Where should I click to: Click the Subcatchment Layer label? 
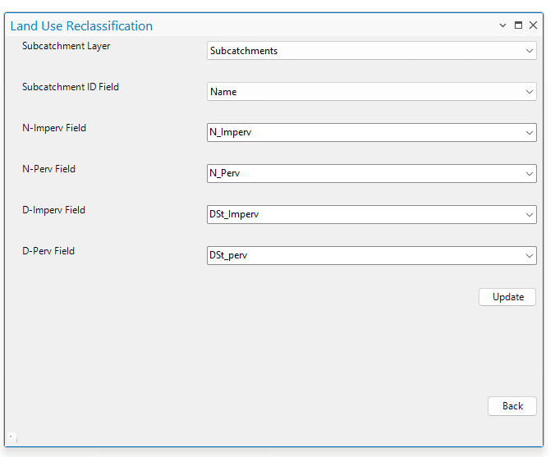coord(67,46)
